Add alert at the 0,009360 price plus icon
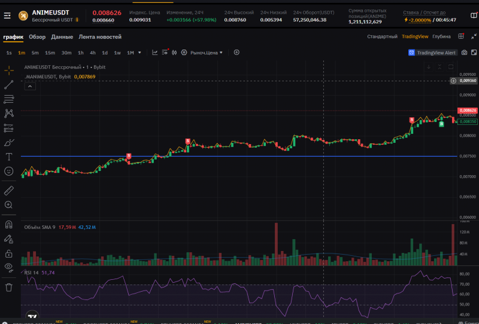The image size is (479, 324). tap(454, 81)
